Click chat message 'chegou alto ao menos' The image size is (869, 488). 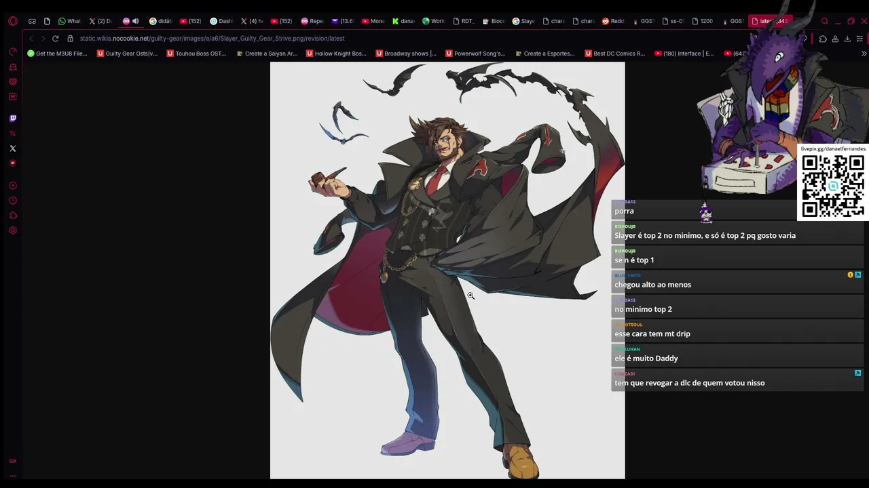652,285
